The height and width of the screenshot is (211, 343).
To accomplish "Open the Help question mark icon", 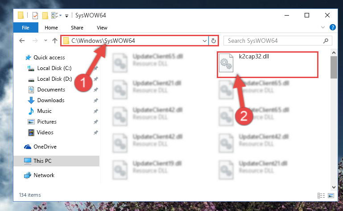I will click(x=332, y=27).
